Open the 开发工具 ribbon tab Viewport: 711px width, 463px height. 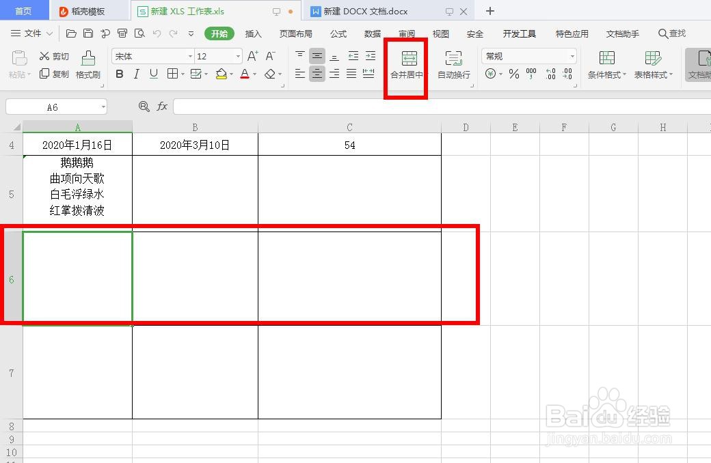coord(519,33)
